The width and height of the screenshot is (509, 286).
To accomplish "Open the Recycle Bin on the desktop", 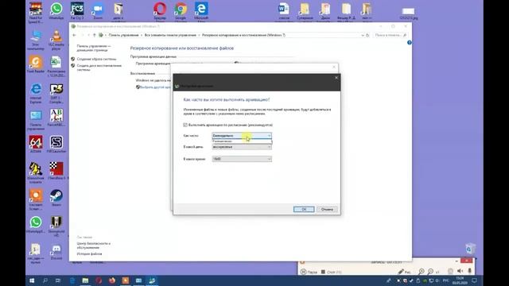I will pyautogui.click(x=470, y=248).
